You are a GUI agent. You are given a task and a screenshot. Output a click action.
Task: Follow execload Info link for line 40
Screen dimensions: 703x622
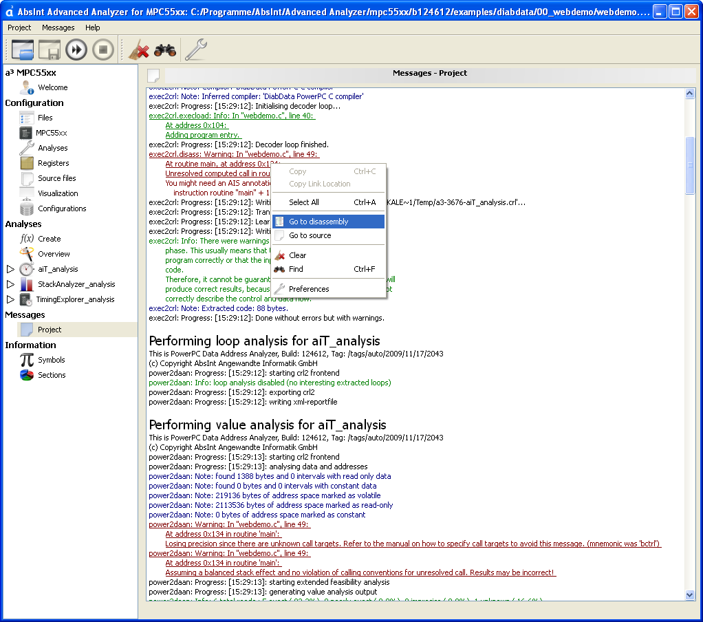click(x=232, y=116)
